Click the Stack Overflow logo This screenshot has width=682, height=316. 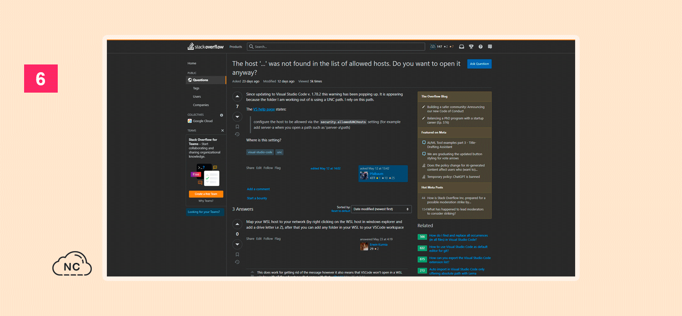[x=206, y=47]
